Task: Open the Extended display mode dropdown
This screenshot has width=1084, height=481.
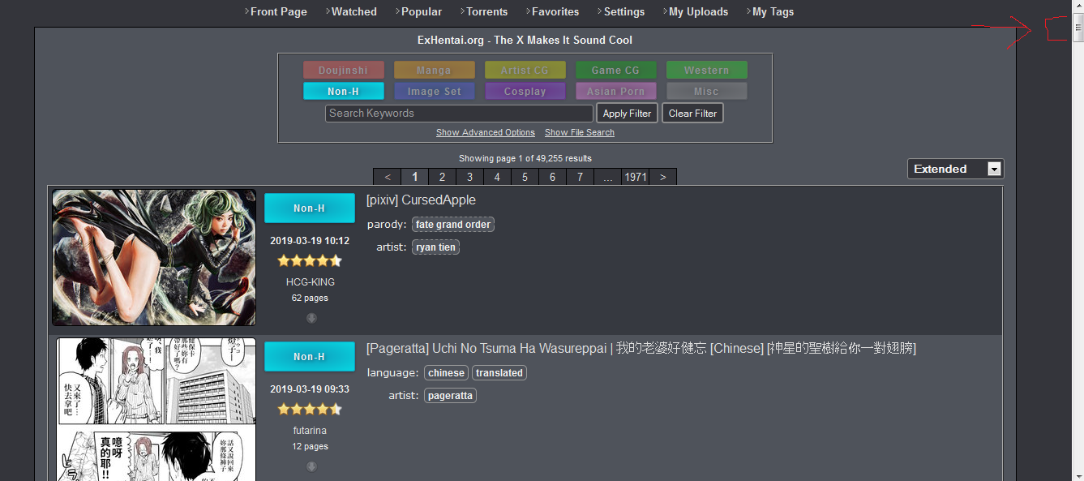Action: point(955,169)
